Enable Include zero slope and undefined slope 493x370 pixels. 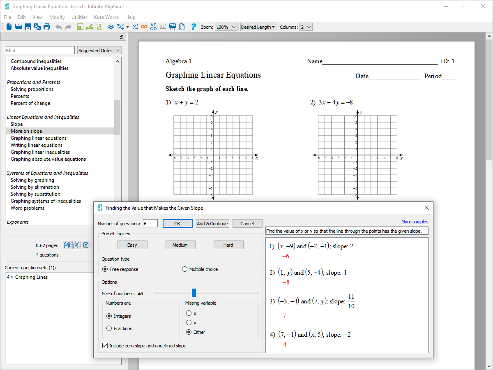click(105, 345)
